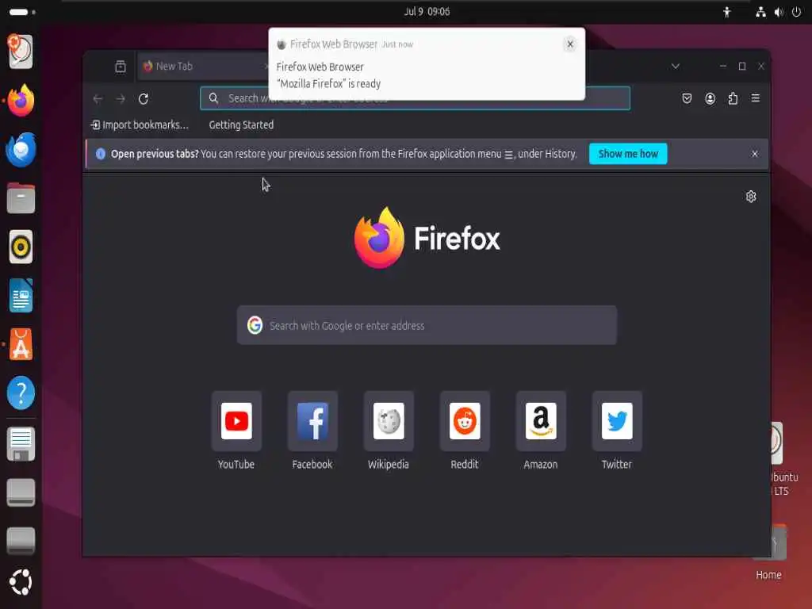The height and width of the screenshot is (609, 812).
Task: Focus the center Google search box
Action: [x=427, y=325]
